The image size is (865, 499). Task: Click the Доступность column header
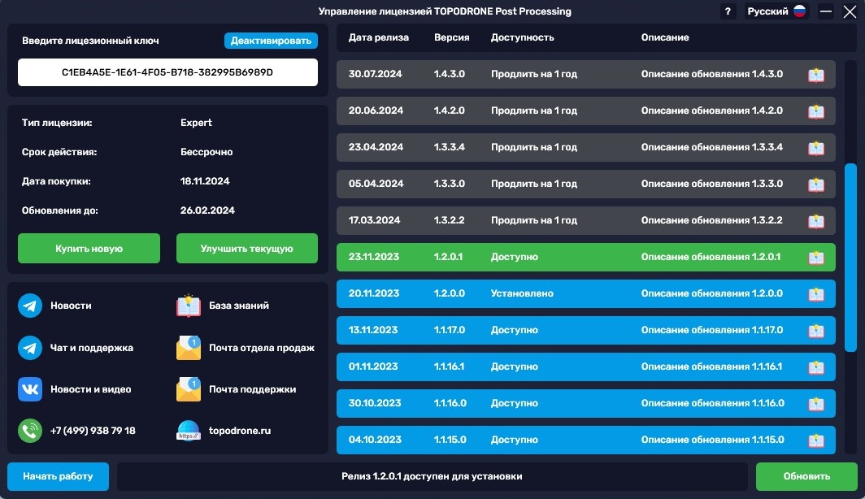click(x=523, y=37)
